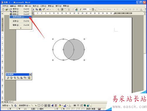Click the Select Objects arrow pointer icon
The width and height of the screenshot is (147, 111).
pyautogui.click(x=12, y=105)
